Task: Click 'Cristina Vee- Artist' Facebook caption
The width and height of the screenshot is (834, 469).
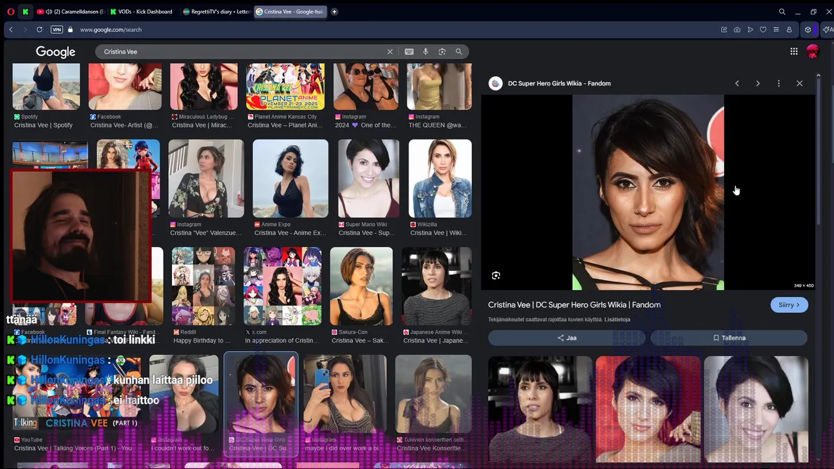Action: (124, 125)
